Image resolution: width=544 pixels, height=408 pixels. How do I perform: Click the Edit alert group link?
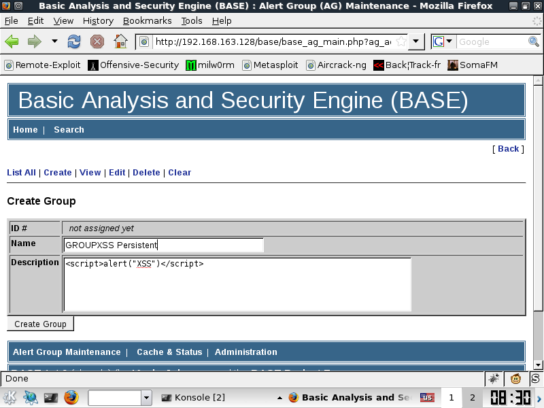tap(117, 173)
